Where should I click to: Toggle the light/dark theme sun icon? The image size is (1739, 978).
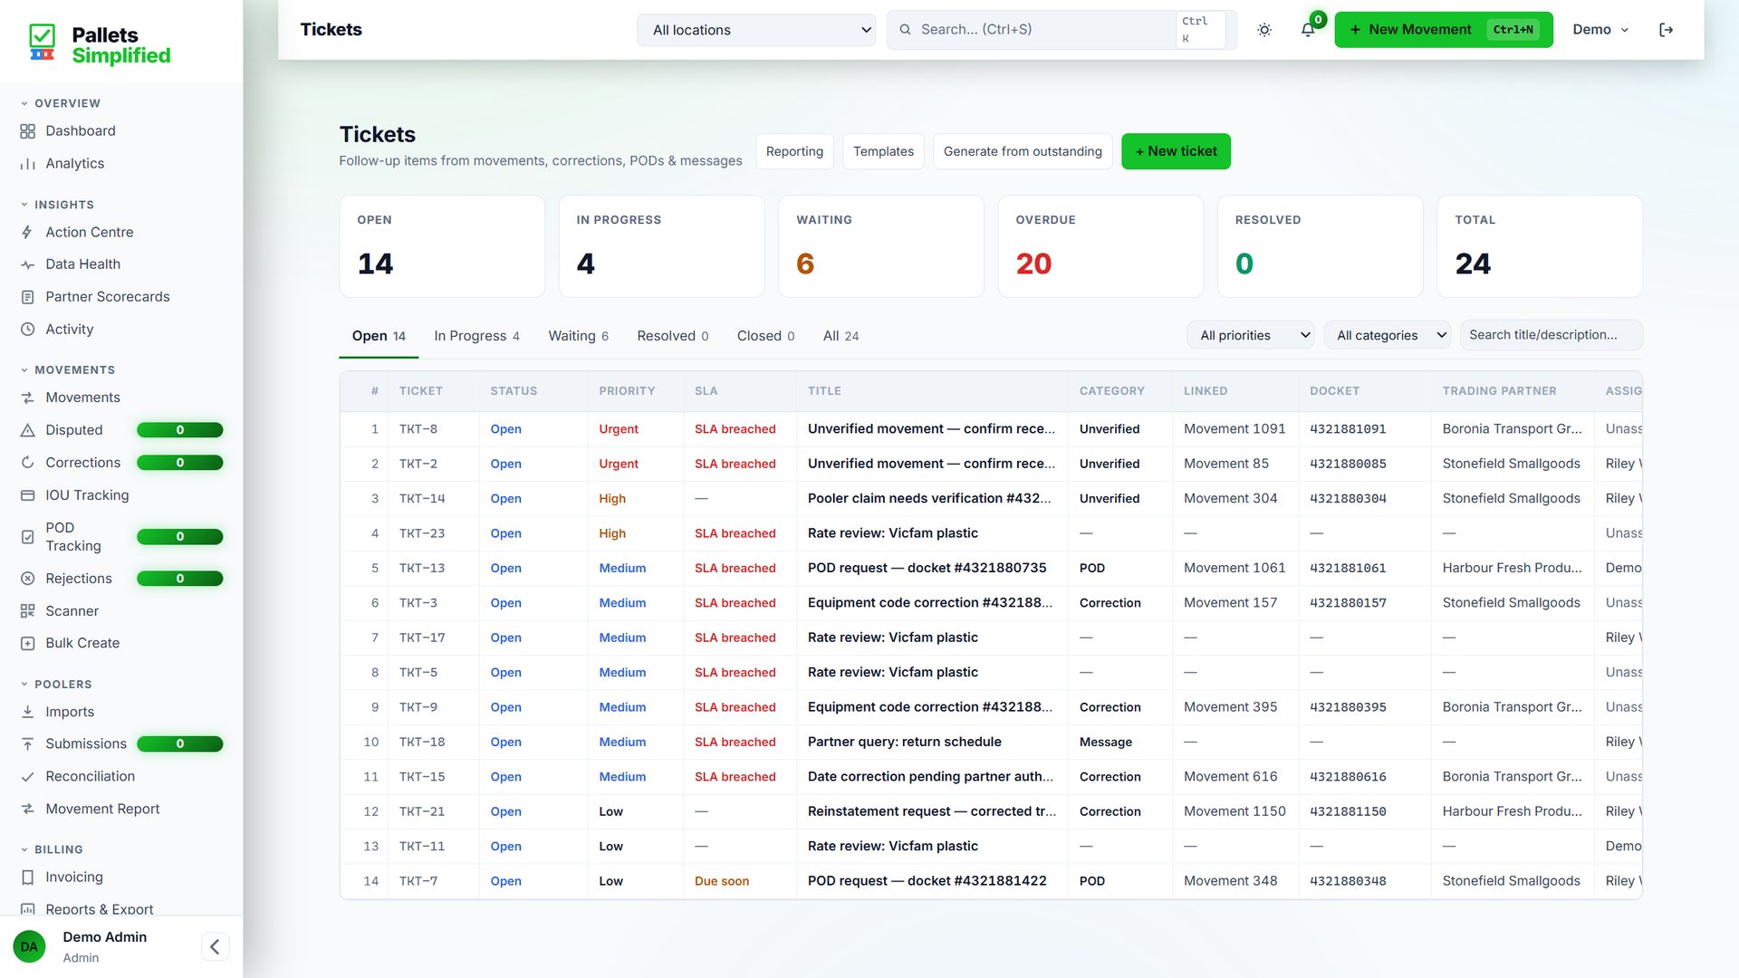point(1264,30)
